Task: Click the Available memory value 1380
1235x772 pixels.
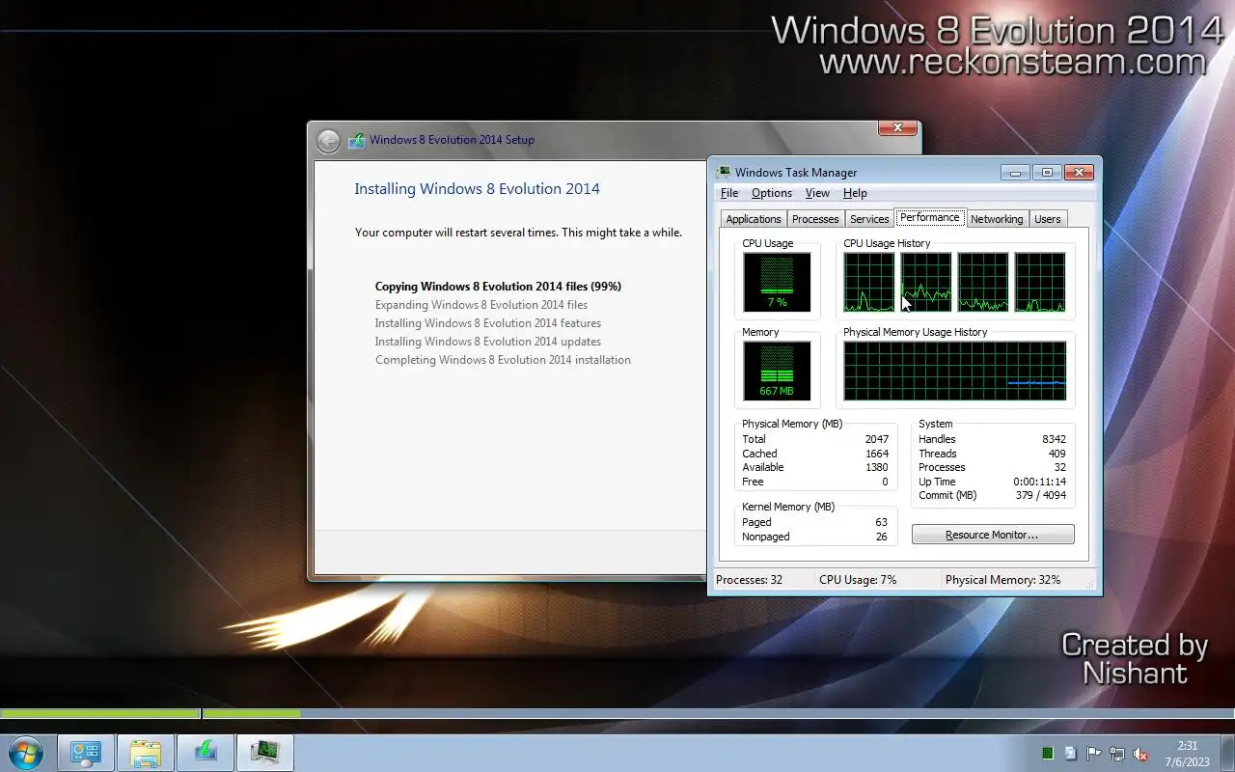Action: pyautogui.click(x=877, y=467)
